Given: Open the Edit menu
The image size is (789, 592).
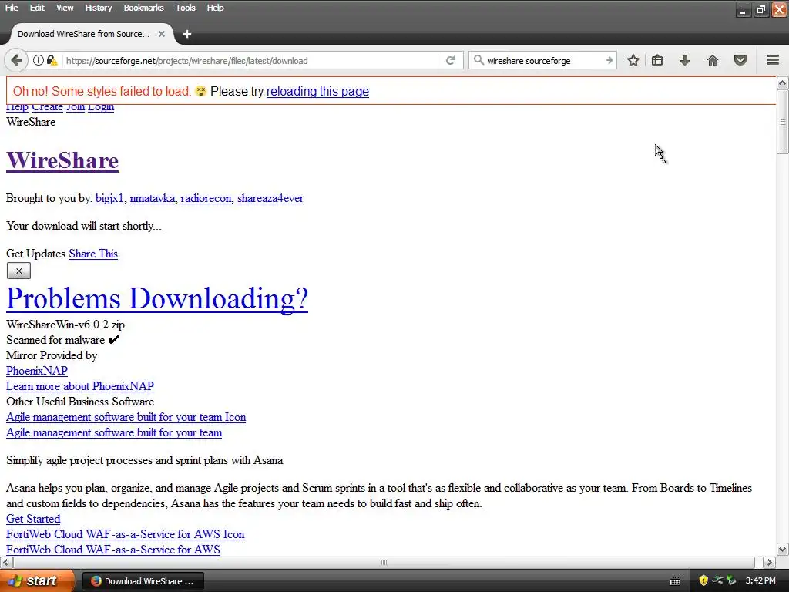Looking at the screenshot, I should click(x=37, y=8).
